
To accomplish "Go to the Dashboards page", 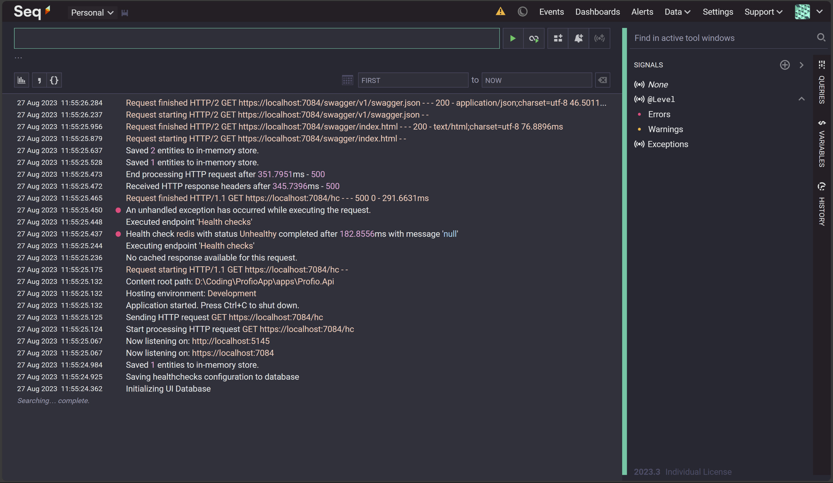I will 597,12.
